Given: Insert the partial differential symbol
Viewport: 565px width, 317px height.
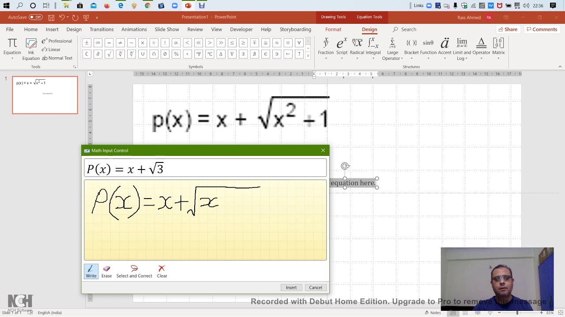Looking at the screenshot, I should click(98, 54).
